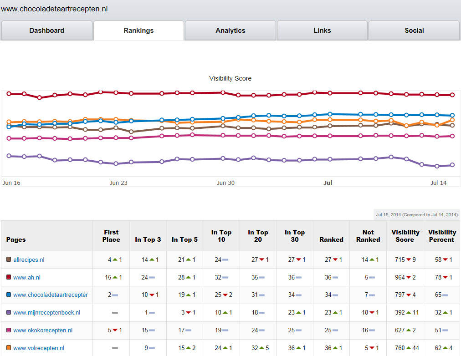
Task: Click the mijnreceptenboek.nl Visibility Percent 32
Action: pos(438,313)
